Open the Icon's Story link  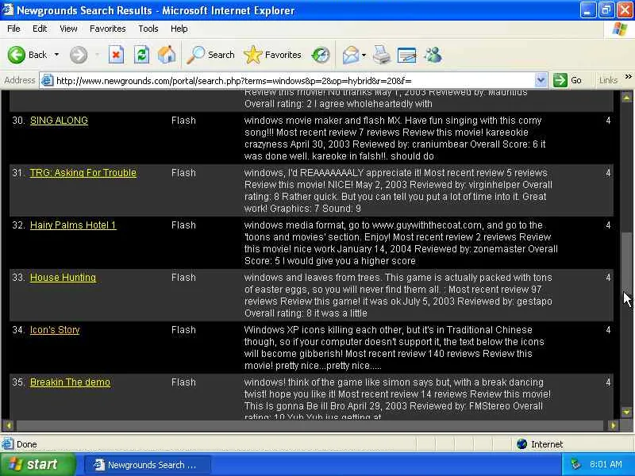(x=55, y=330)
